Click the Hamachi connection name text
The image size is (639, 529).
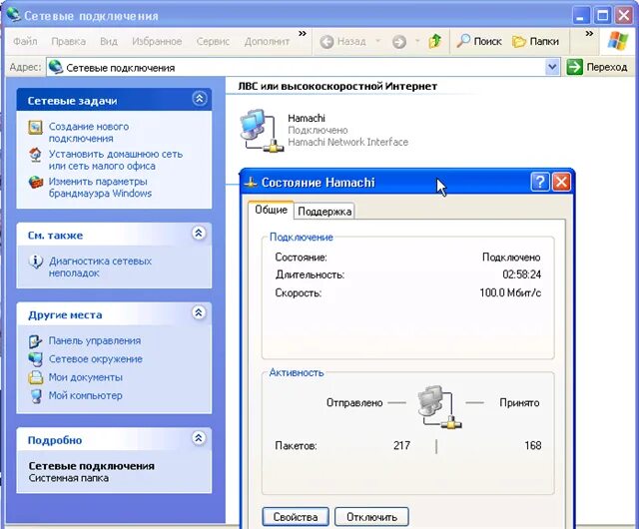[307, 118]
